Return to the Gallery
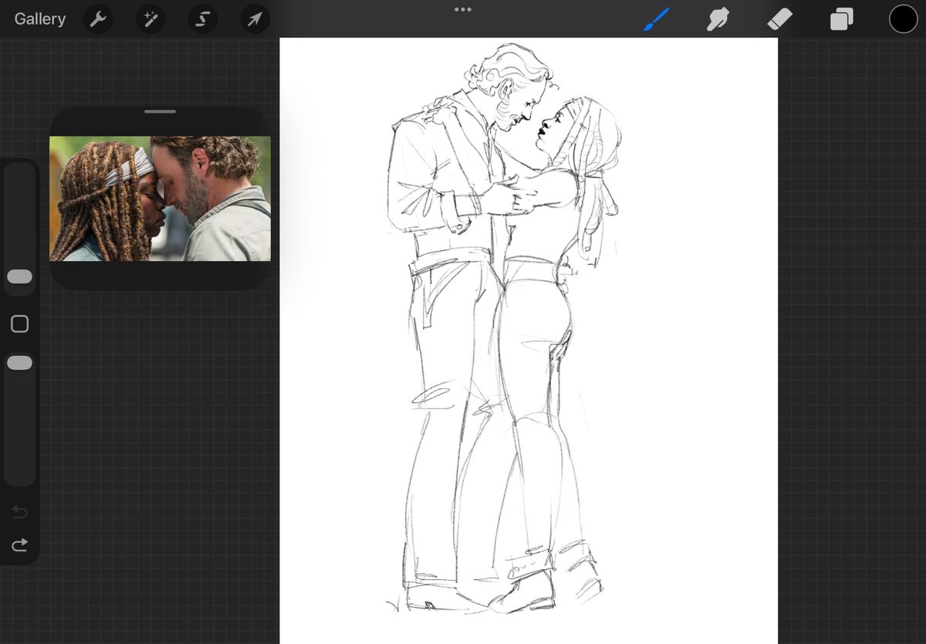 pos(40,19)
